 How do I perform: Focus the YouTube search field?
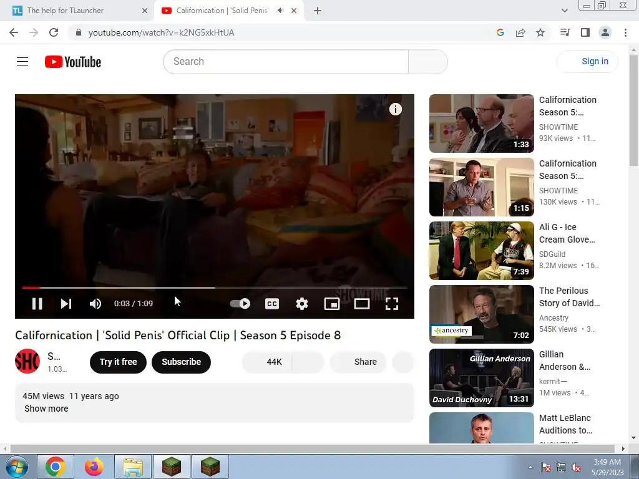[286, 62]
